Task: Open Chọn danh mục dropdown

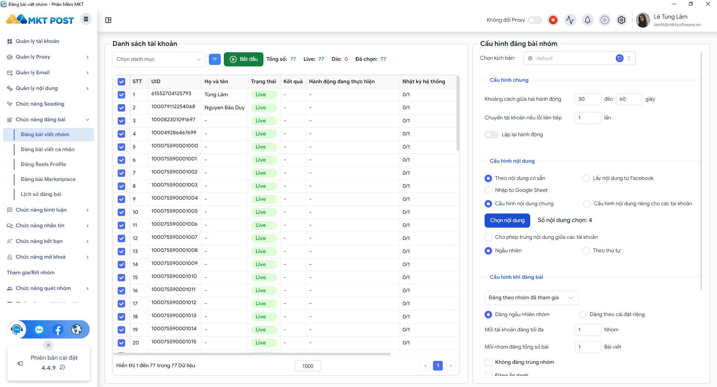Action: [x=159, y=59]
